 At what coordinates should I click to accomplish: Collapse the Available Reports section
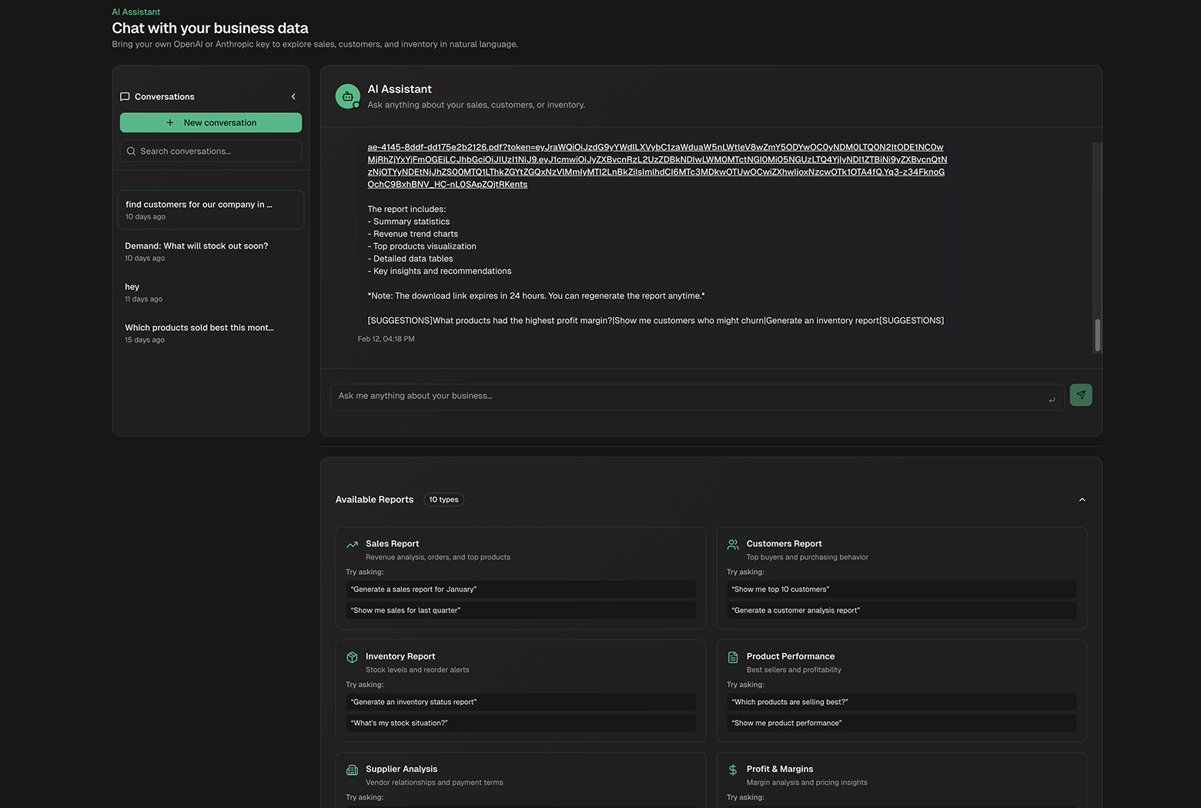1082,499
